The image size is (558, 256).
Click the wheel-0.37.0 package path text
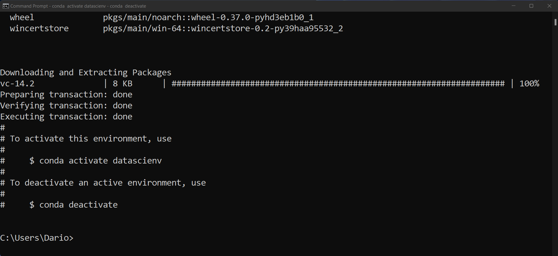(208, 17)
